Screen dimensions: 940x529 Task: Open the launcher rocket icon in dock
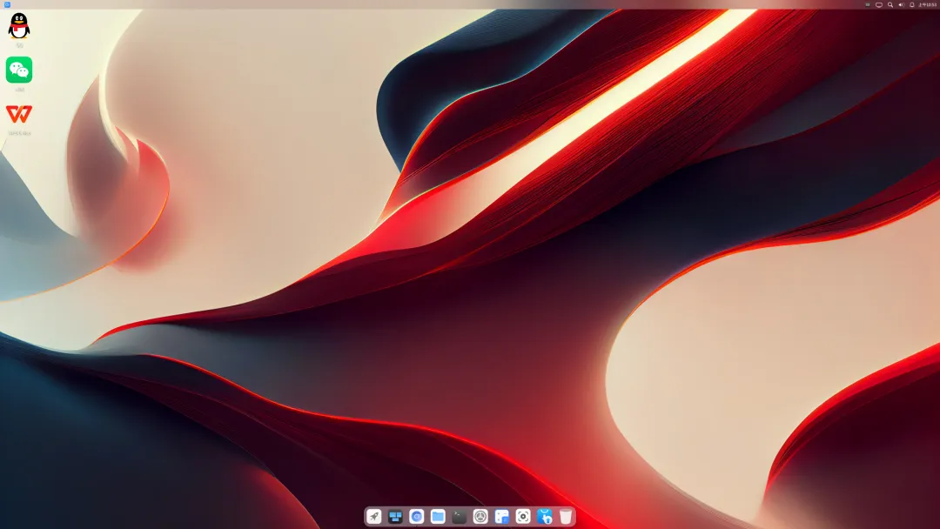[374, 517]
